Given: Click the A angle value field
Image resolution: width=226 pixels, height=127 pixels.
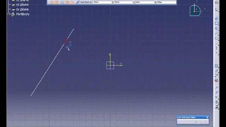Looking at the screenshot, I should pyautogui.click(x=166, y=2).
